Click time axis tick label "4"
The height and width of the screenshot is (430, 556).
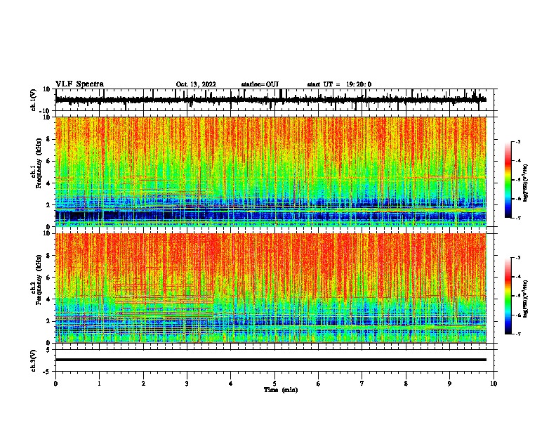231,384
